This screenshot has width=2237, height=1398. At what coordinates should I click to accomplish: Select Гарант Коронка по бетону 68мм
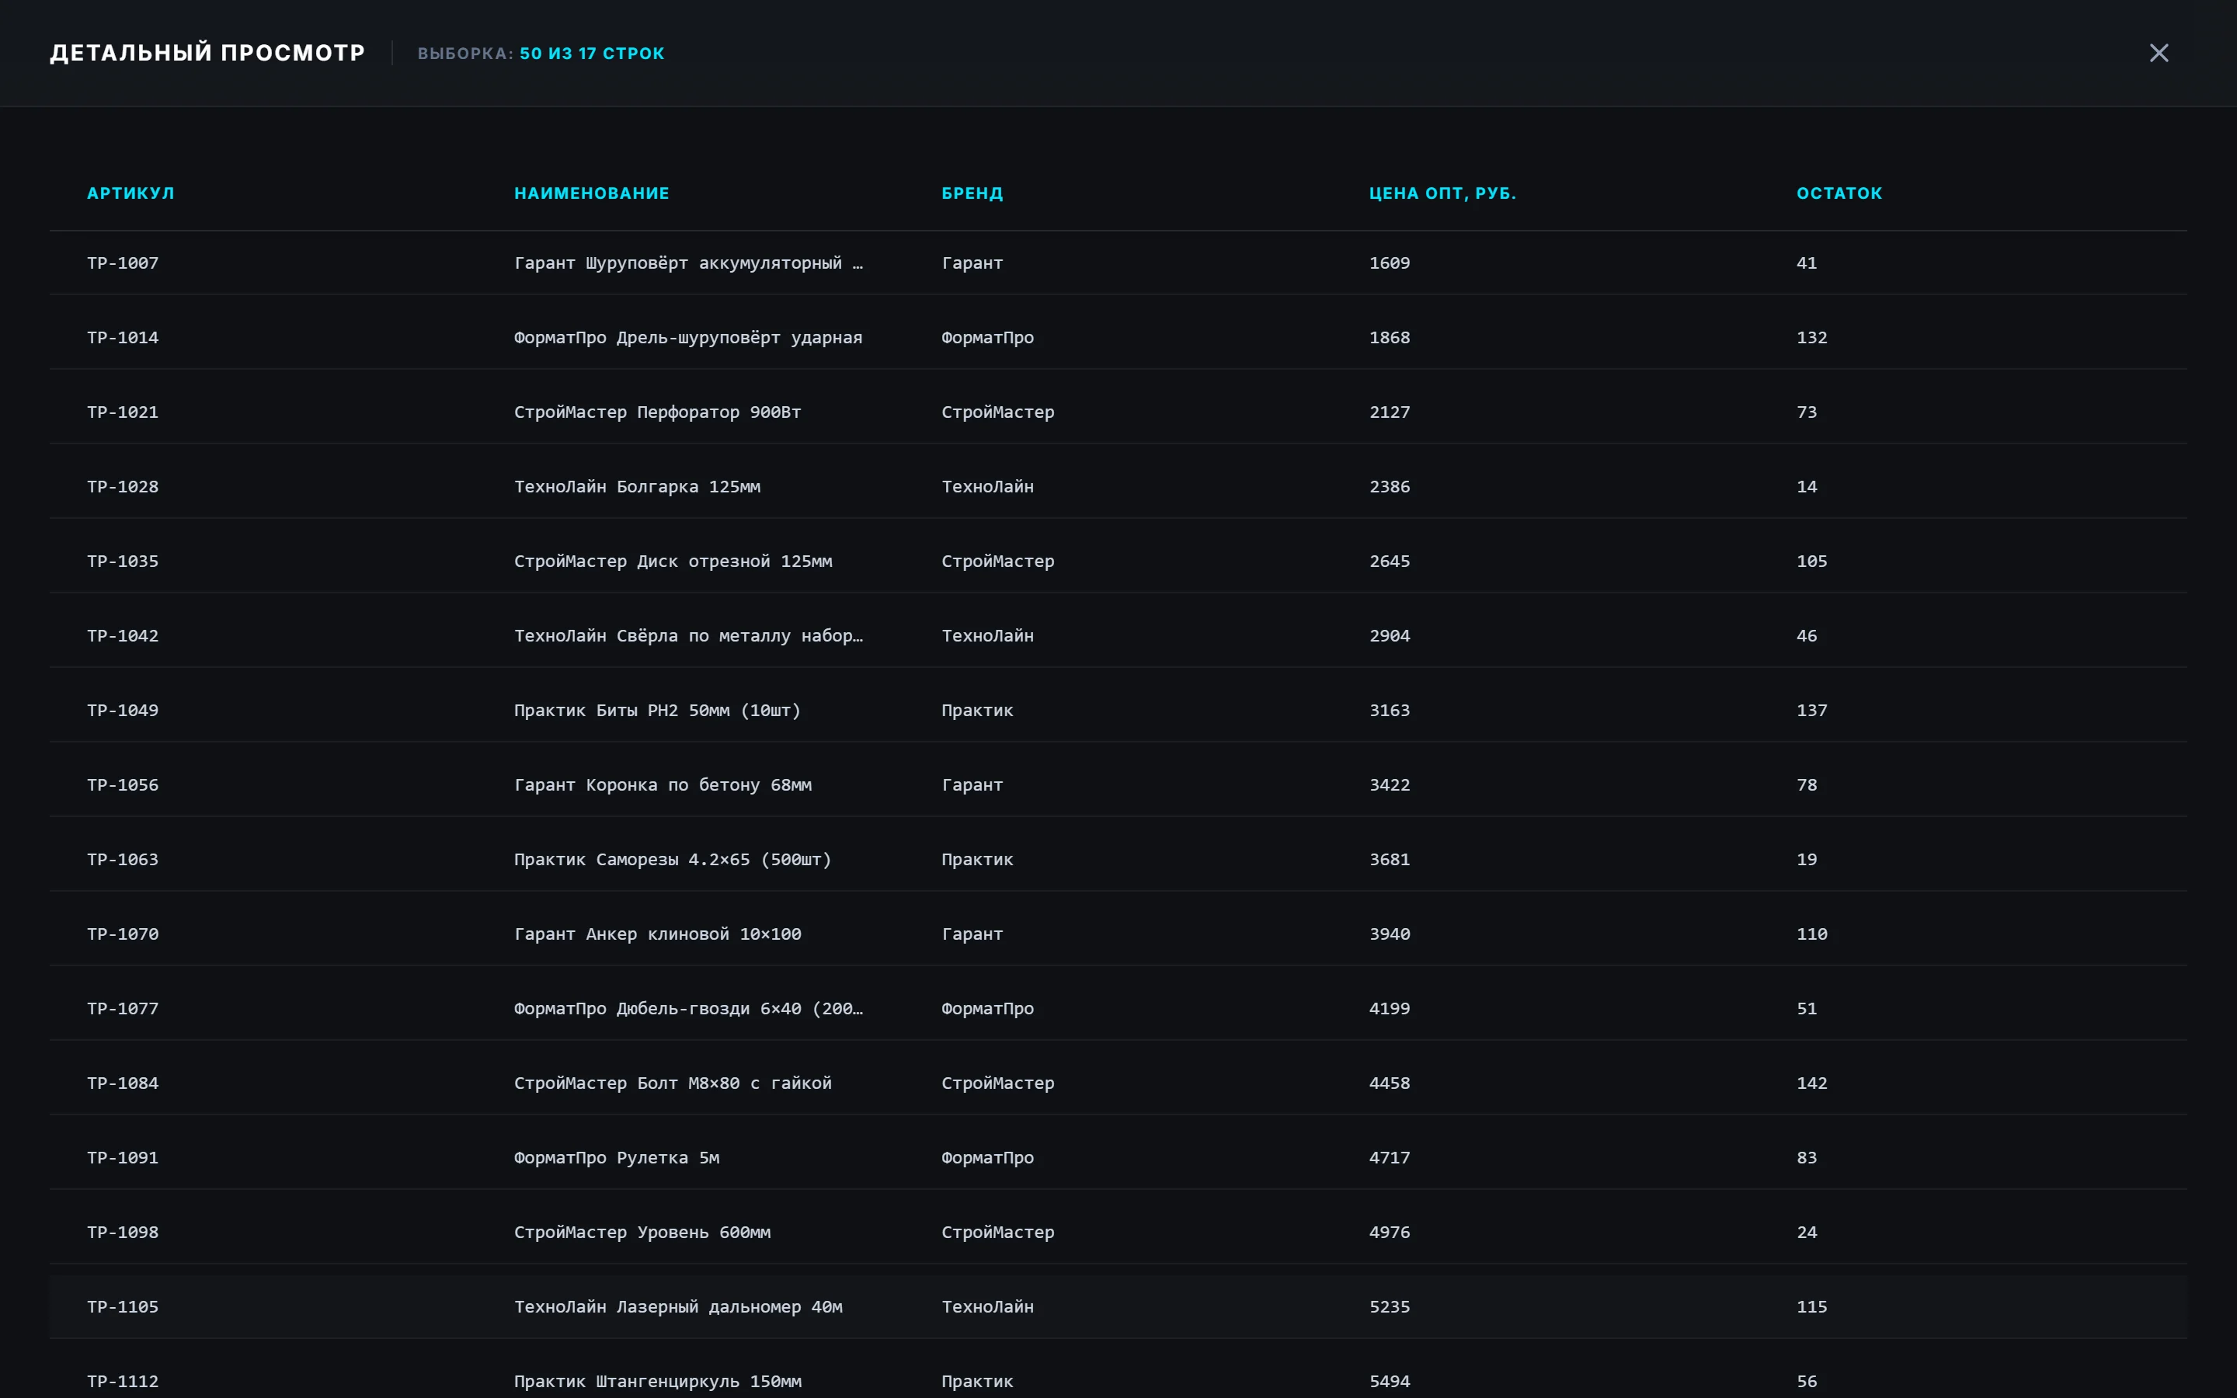(x=663, y=785)
